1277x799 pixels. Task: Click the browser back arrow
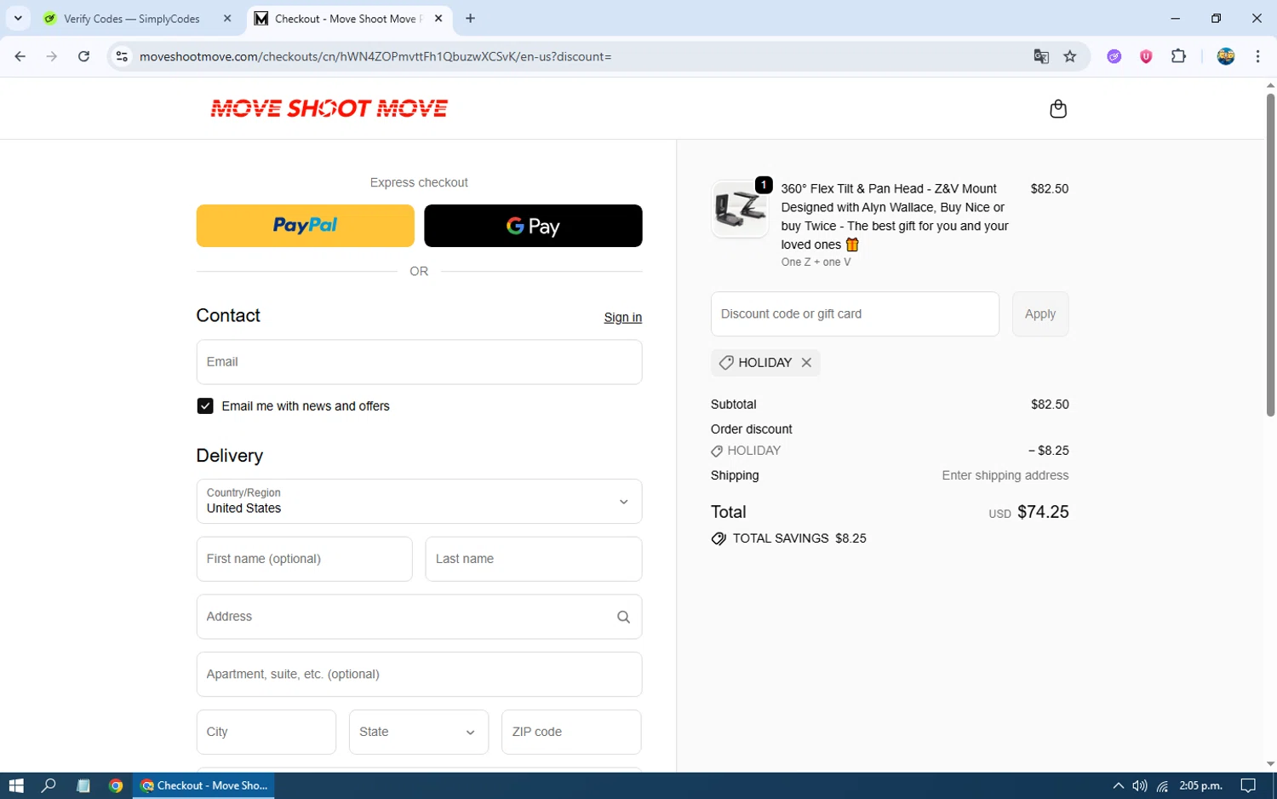[x=20, y=56]
